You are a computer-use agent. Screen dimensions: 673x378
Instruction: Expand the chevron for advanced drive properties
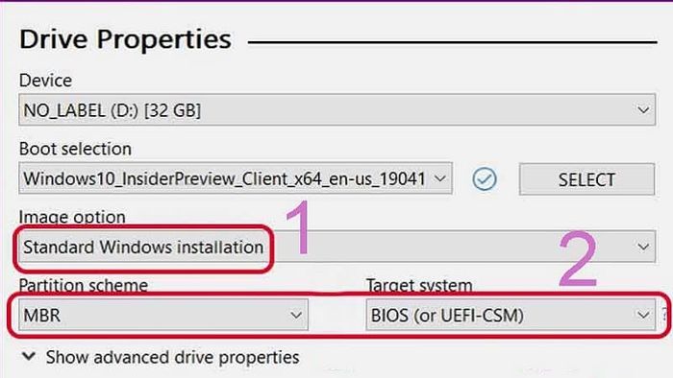tap(29, 356)
